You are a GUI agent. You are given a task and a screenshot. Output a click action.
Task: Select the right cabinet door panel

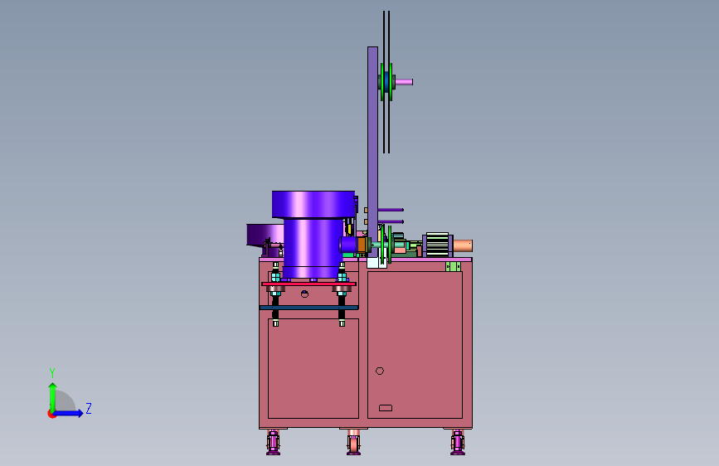(x=415, y=344)
